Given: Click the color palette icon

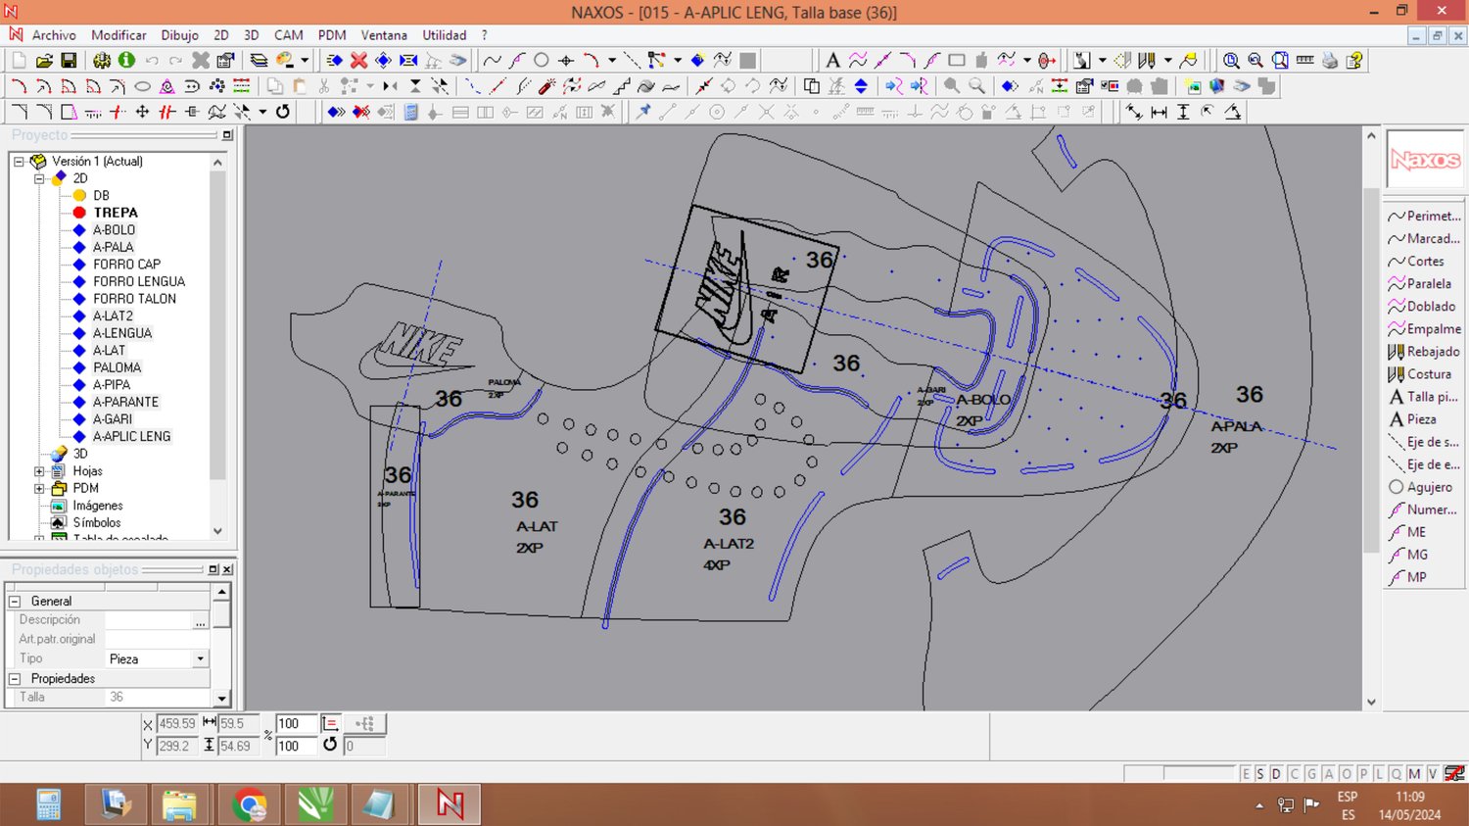Looking at the screenshot, I should coord(285,61).
